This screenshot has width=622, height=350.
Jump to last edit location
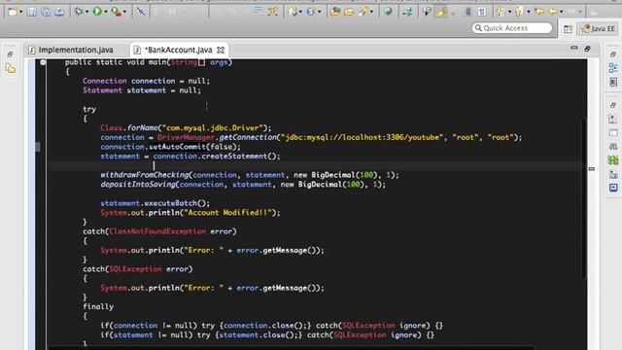539,12
